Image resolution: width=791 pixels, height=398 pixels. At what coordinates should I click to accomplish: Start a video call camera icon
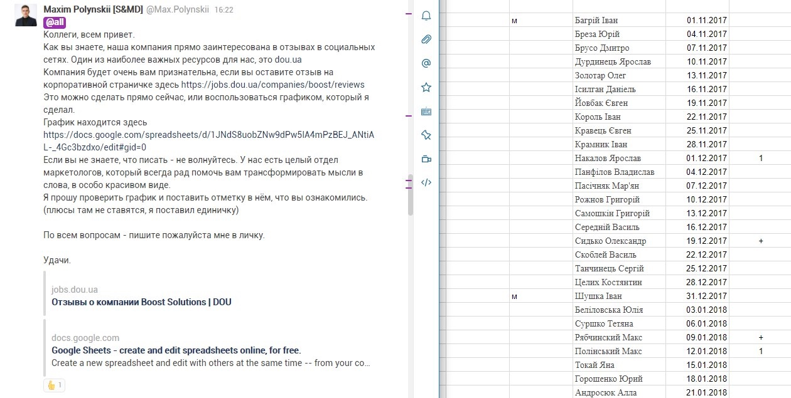pos(426,159)
